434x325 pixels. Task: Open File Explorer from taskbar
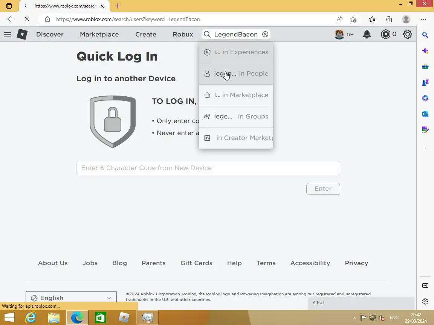54,317
